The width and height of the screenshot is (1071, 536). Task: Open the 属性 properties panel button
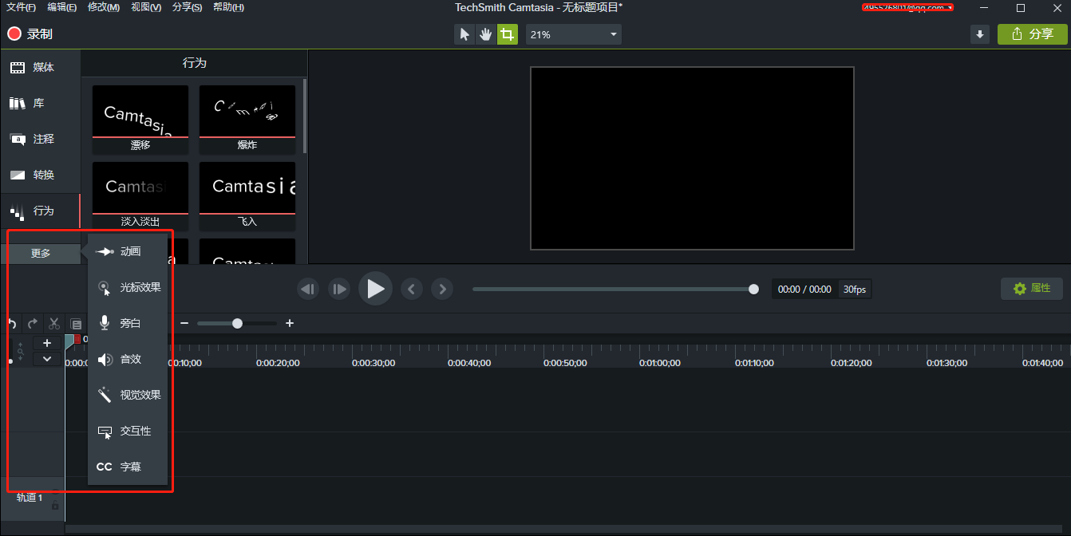pyautogui.click(x=1032, y=289)
